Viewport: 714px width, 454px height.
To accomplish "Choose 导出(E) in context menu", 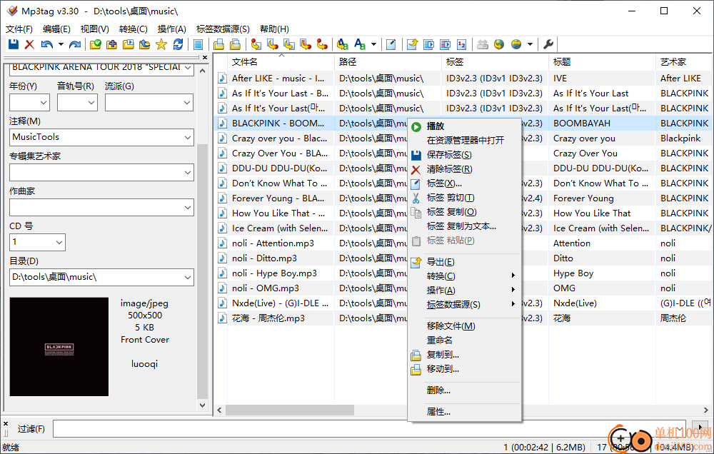I will click(465, 262).
